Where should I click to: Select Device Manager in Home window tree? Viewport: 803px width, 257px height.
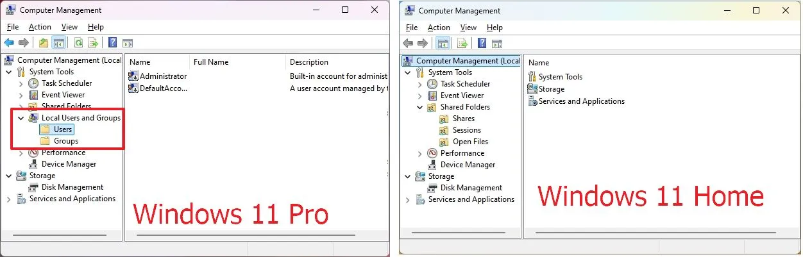point(468,165)
